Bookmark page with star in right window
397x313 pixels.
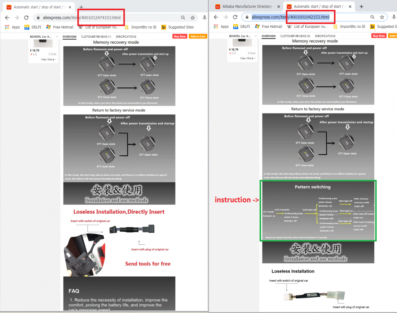382,17
